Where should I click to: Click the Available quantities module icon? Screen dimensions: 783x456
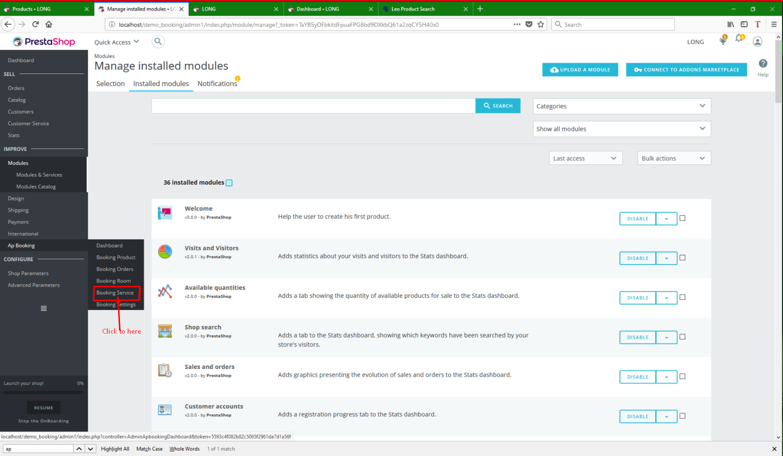(165, 292)
